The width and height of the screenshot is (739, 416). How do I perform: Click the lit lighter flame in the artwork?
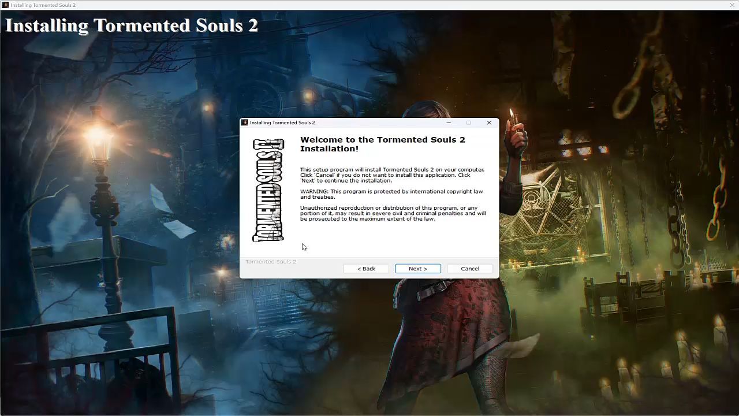(511, 114)
